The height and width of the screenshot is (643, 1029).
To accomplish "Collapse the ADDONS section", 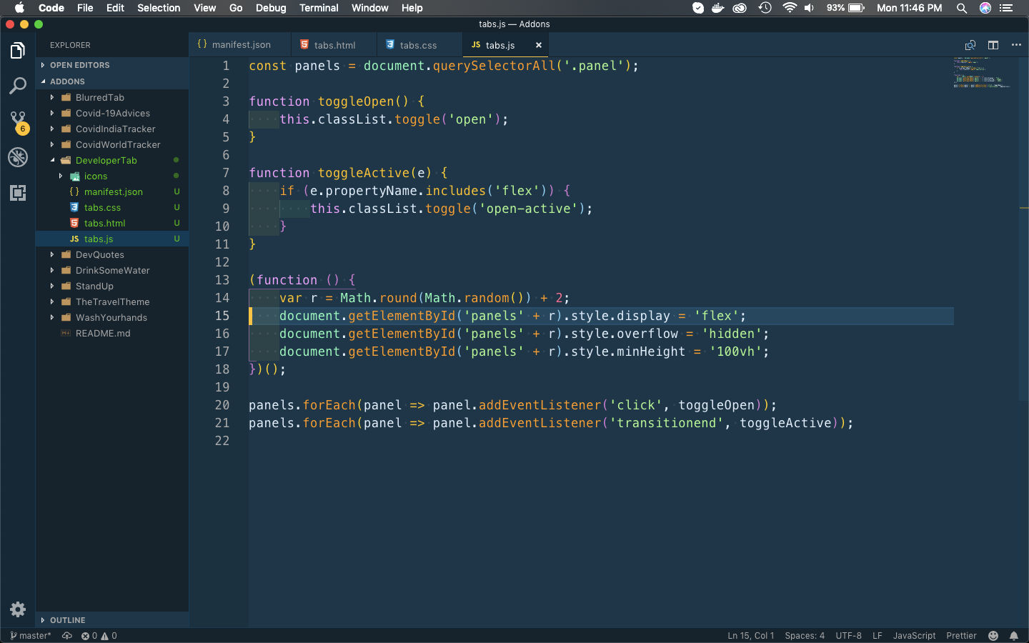I will 112,81.
